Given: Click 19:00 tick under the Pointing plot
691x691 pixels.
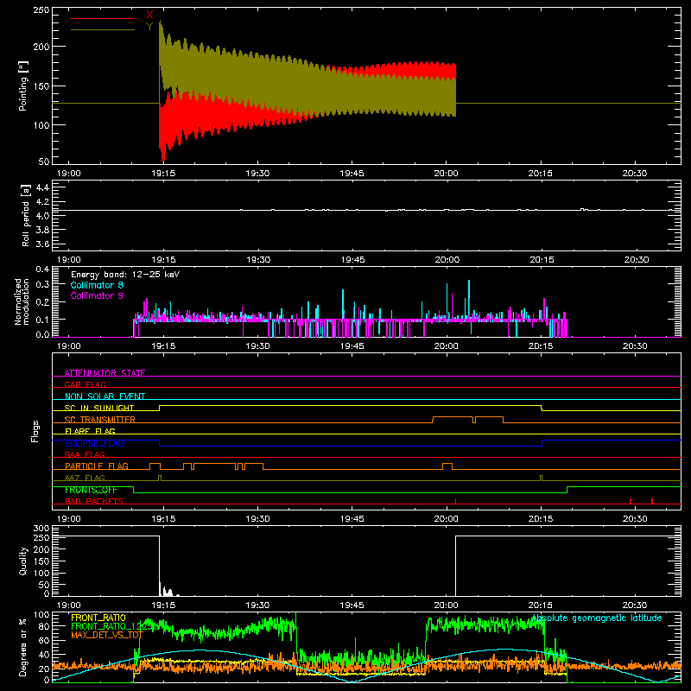Looking at the screenshot, I should pos(69,174).
